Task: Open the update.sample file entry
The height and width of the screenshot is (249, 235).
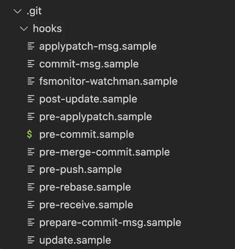Action: pyautogui.click(x=75, y=240)
